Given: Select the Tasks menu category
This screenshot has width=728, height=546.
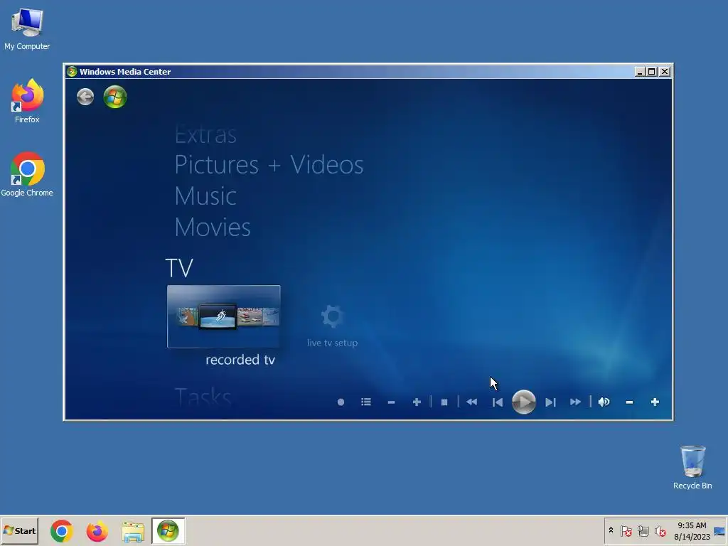Looking at the screenshot, I should tap(203, 397).
